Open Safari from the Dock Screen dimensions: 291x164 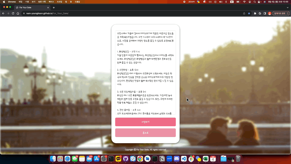click(67, 159)
